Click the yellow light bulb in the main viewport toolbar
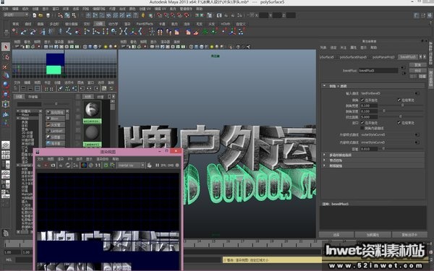 (x=212, y=47)
